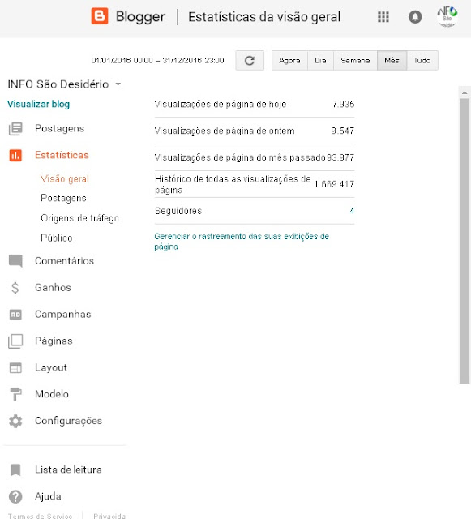Click the 93.977 last month pageviews value
This screenshot has height=519, width=471.
click(340, 157)
